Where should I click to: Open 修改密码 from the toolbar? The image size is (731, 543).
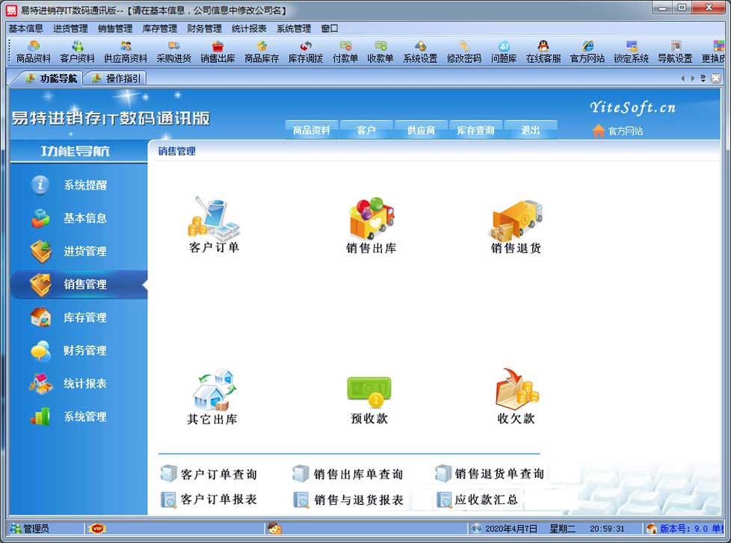pyautogui.click(x=463, y=52)
